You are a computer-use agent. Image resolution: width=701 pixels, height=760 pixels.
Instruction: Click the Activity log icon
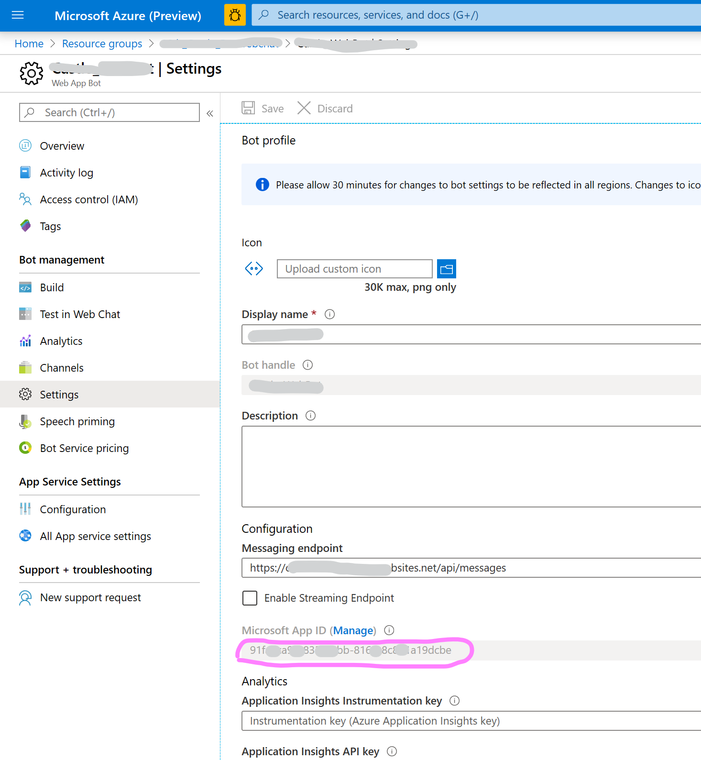pyautogui.click(x=25, y=172)
